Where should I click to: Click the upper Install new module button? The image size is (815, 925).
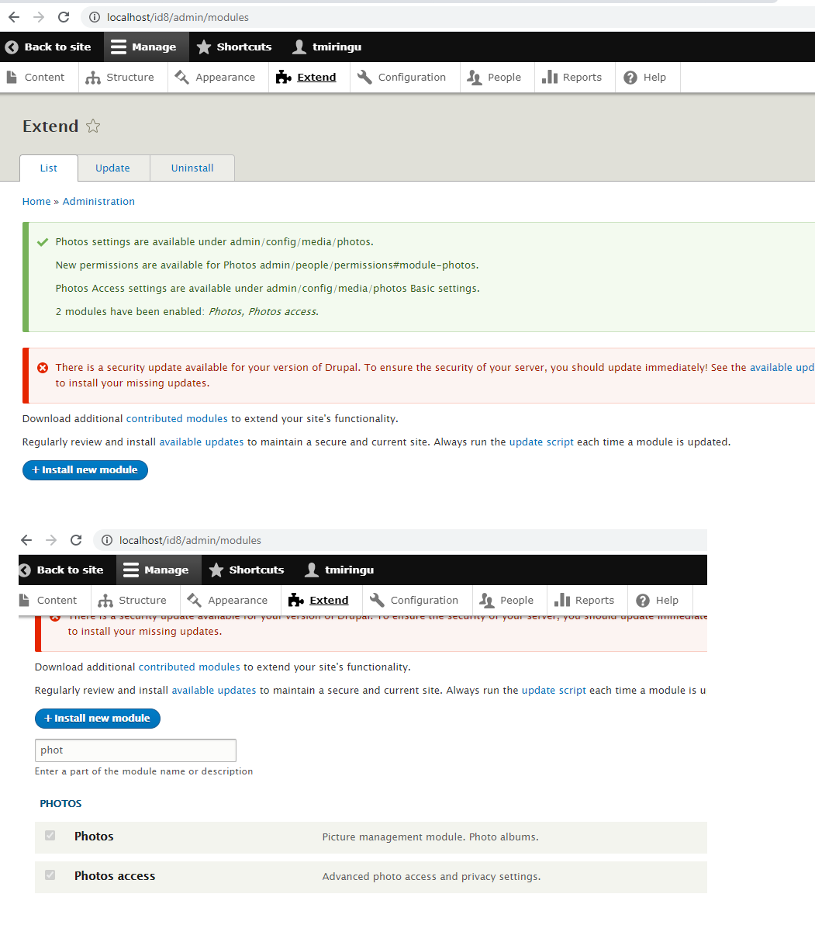click(85, 470)
